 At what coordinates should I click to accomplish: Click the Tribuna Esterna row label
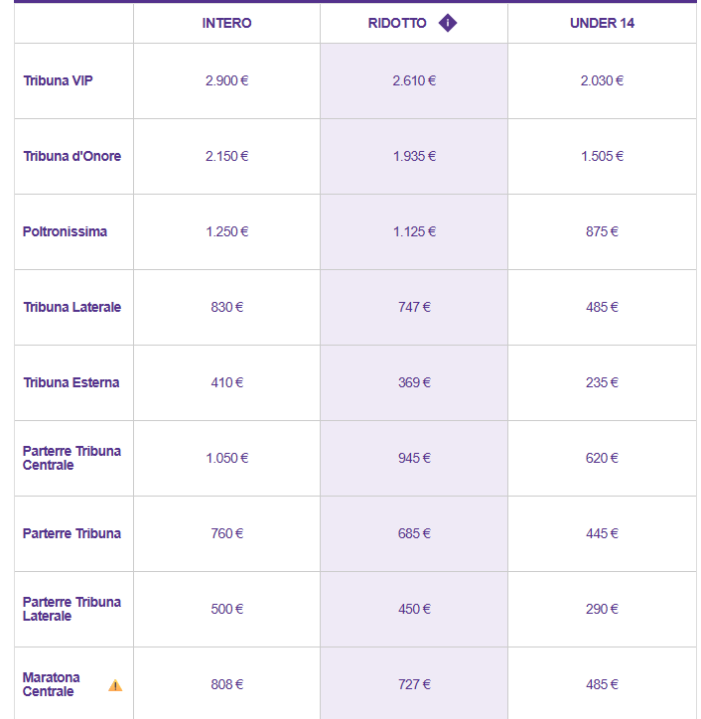pyautogui.click(x=71, y=382)
